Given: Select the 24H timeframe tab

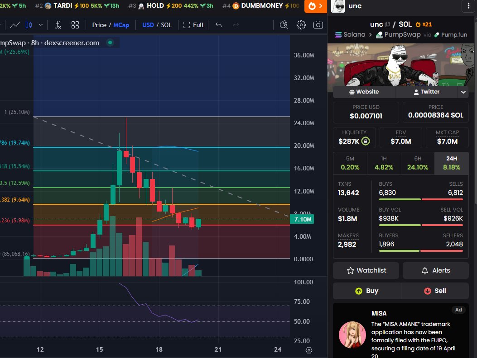Looking at the screenshot, I should pyautogui.click(x=452, y=163).
